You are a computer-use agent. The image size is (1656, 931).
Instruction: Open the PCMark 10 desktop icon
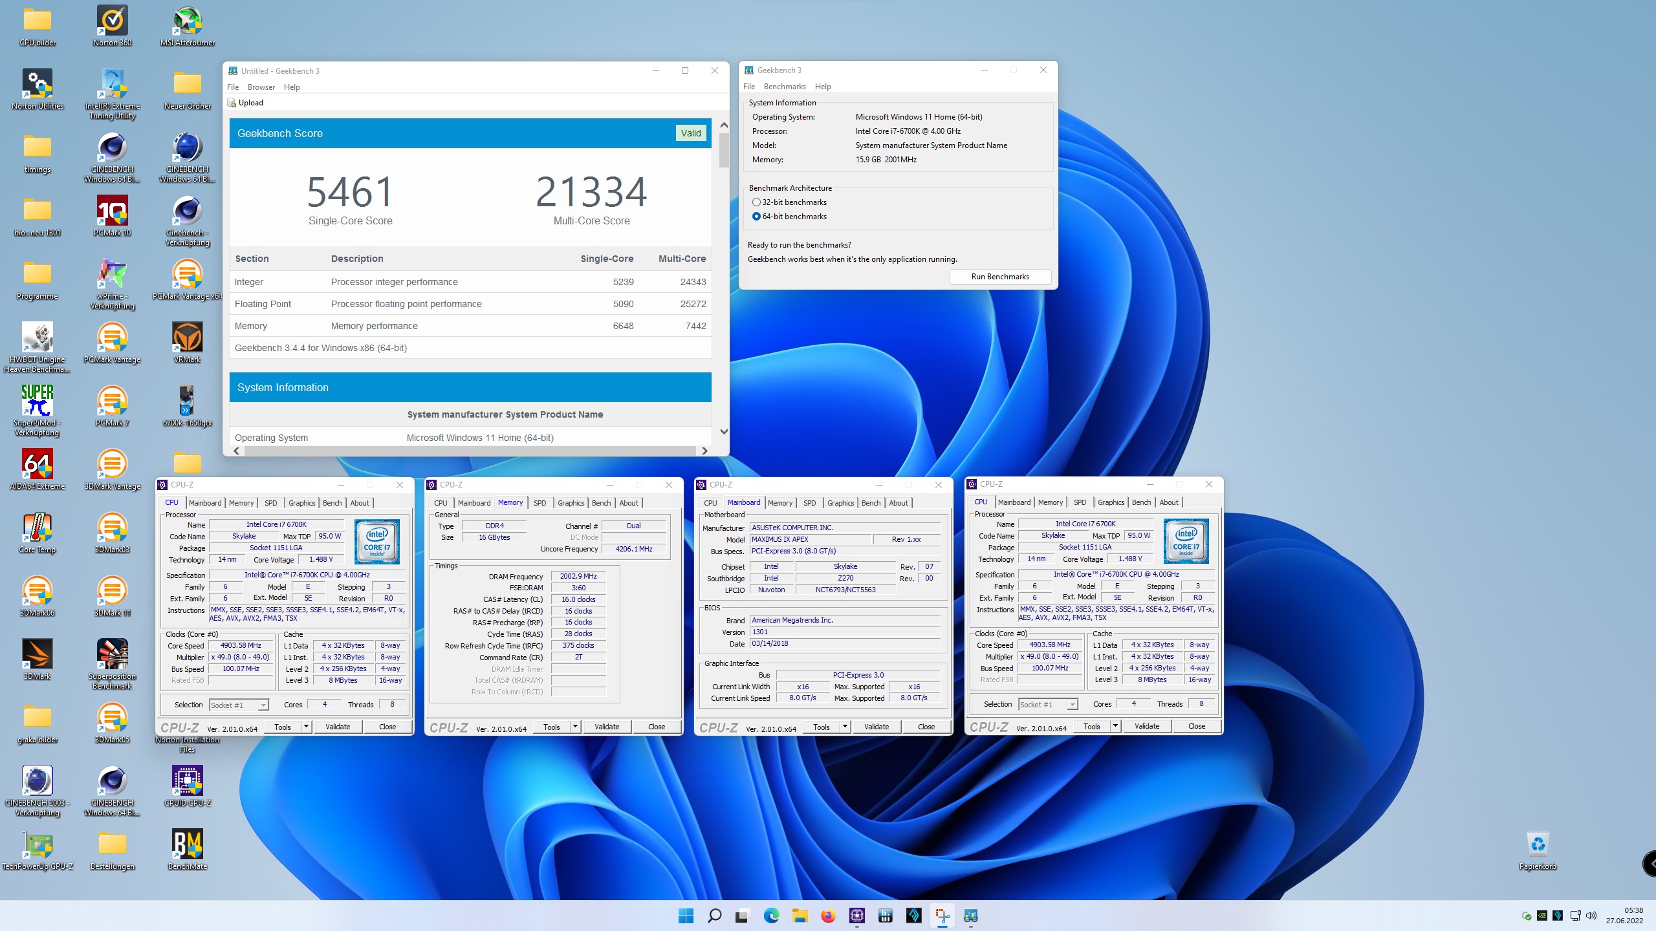click(112, 217)
